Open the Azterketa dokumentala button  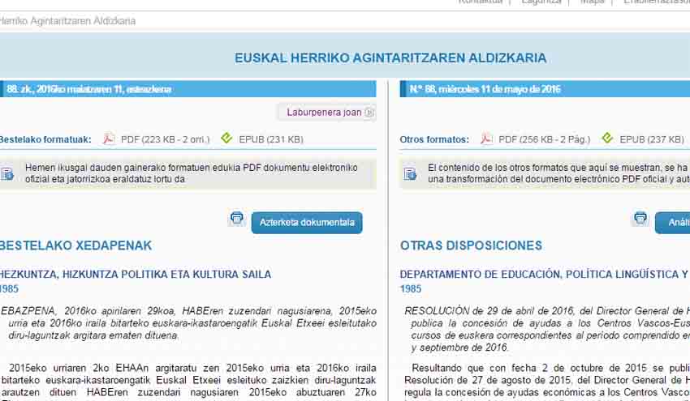pyautogui.click(x=307, y=223)
